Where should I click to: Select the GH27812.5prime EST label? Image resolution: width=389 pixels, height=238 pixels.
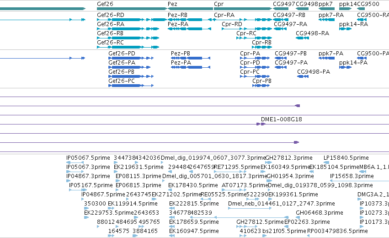pyautogui.click(x=260, y=222)
